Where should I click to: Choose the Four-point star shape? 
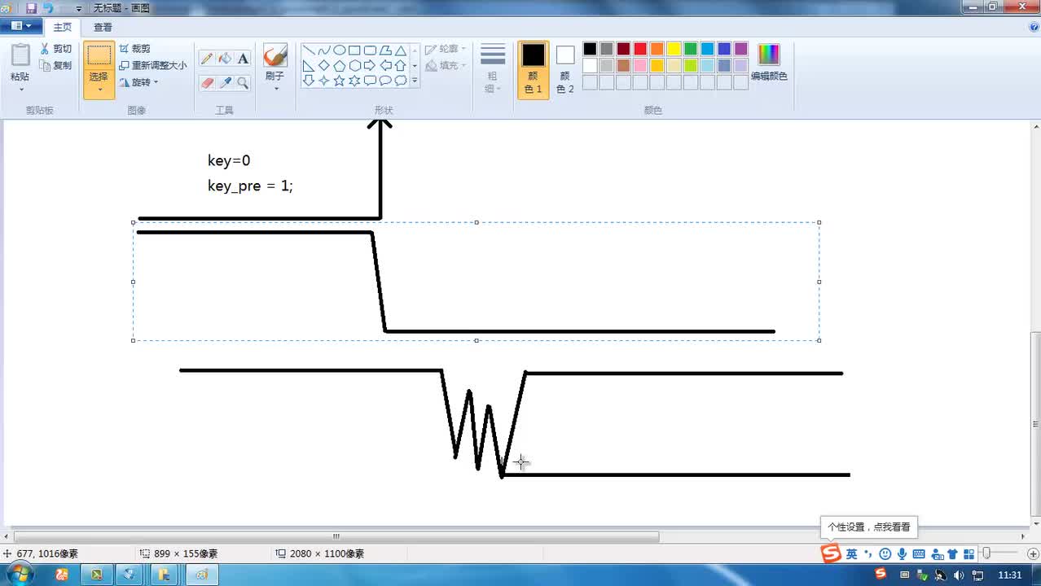(x=323, y=81)
